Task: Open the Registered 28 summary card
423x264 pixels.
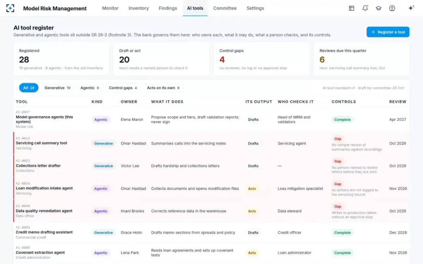Action: (x=61, y=59)
